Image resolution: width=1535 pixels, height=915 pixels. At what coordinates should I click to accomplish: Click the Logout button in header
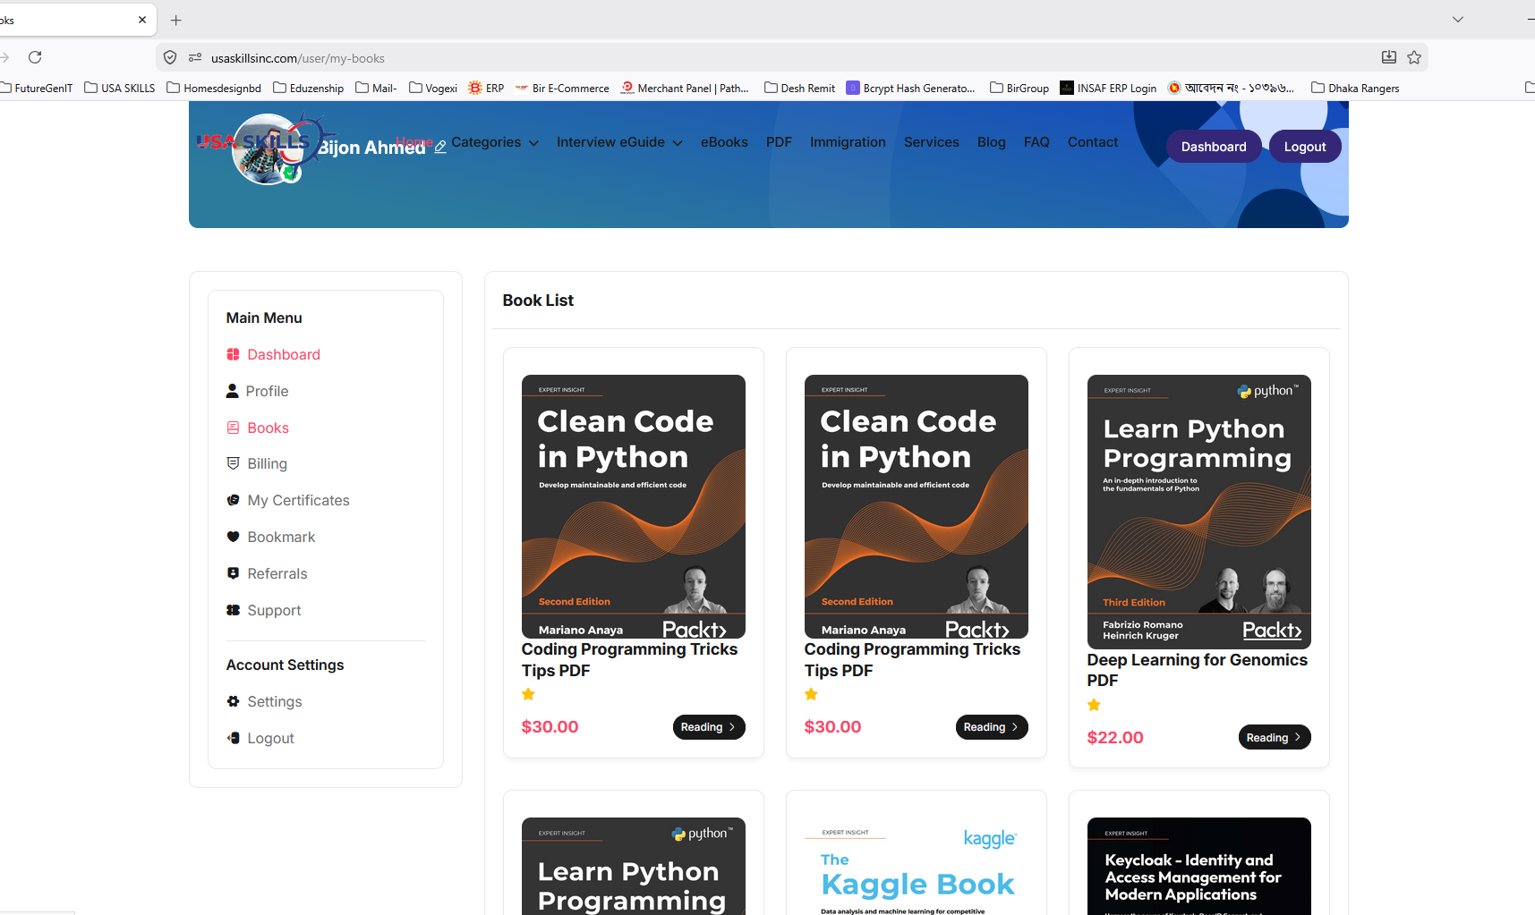pyautogui.click(x=1305, y=147)
